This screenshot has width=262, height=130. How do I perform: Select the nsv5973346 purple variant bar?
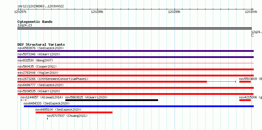pos(135,57)
